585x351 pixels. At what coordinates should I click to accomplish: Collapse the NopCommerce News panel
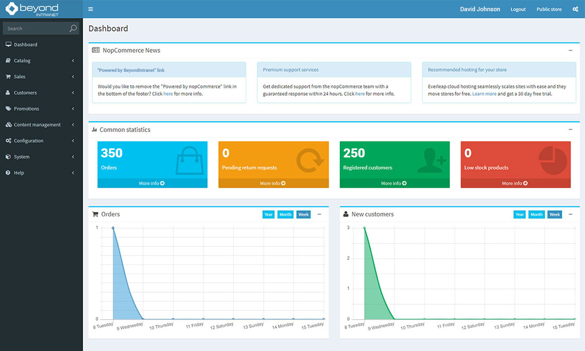570,50
